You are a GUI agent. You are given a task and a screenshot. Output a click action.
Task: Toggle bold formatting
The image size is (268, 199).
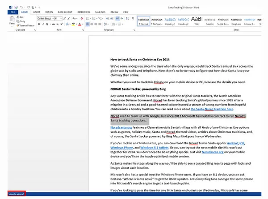point(39,24)
